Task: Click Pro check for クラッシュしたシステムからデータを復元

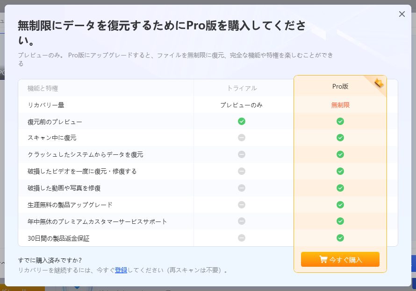Action: pyautogui.click(x=340, y=154)
